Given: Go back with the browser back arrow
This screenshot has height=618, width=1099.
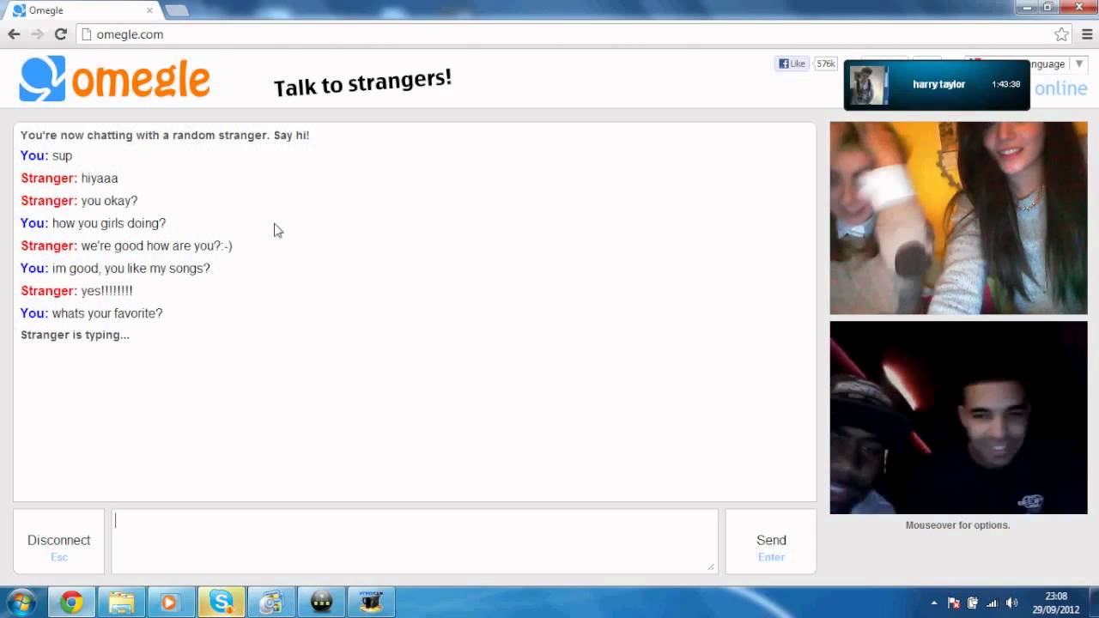Looking at the screenshot, I should tap(14, 34).
